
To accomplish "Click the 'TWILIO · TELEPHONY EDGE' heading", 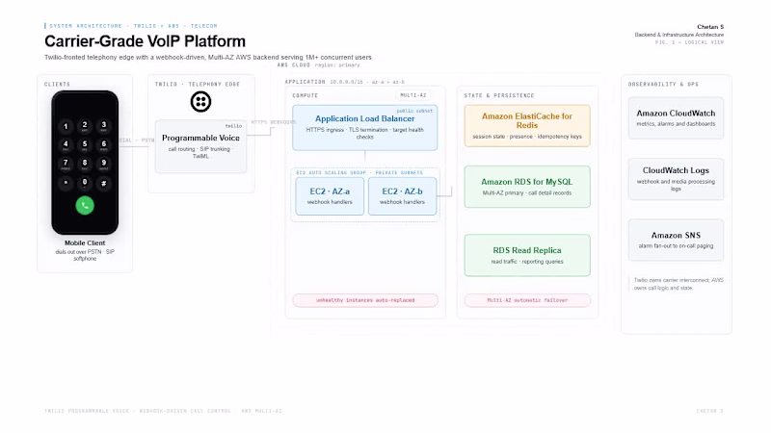I will click(x=198, y=84).
